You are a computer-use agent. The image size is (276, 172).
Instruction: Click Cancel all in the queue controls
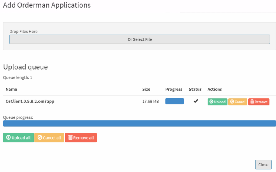pyautogui.click(x=49, y=138)
